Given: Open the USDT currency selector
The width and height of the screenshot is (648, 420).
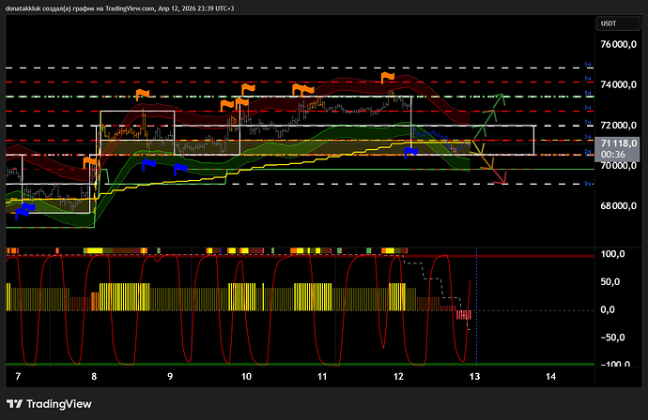Looking at the screenshot, I should pyautogui.click(x=618, y=23).
